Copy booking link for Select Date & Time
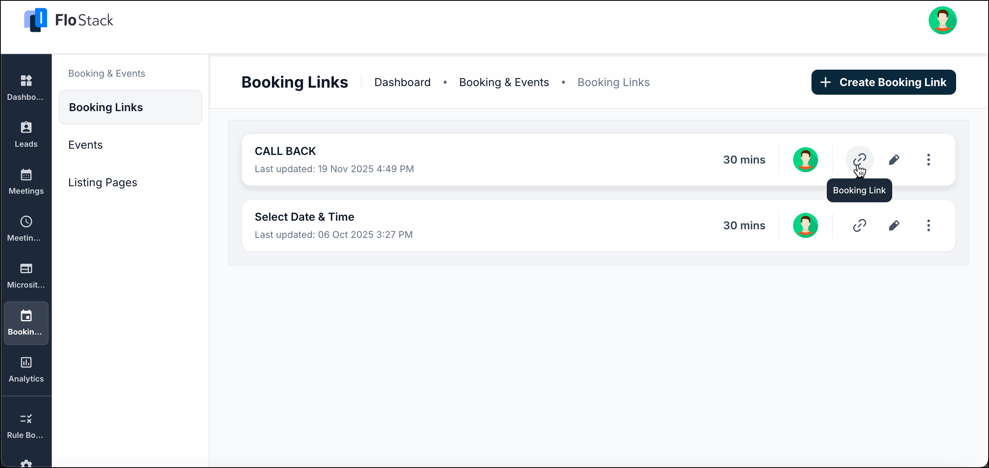Image resolution: width=989 pixels, height=468 pixels. [860, 225]
